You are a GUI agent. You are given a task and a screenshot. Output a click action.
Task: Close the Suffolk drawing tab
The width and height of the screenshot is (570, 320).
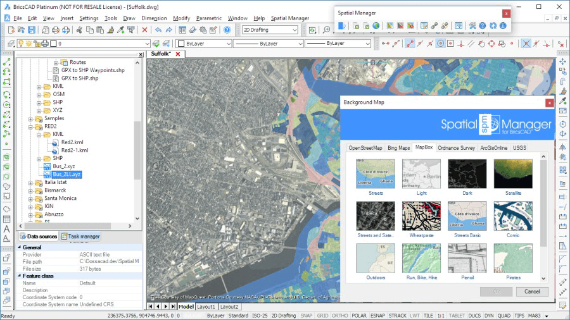178,54
